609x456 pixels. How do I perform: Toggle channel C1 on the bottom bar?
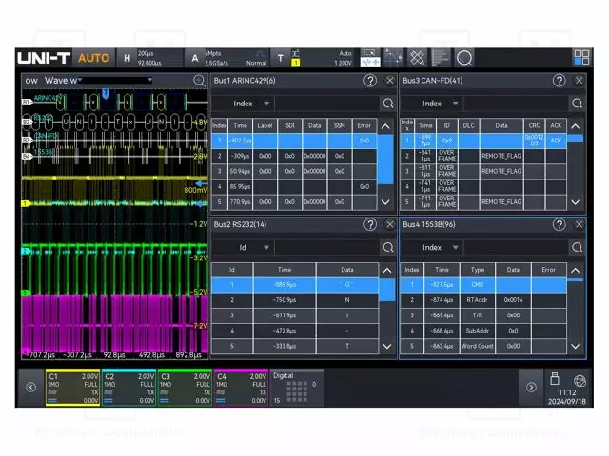pos(72,387)
